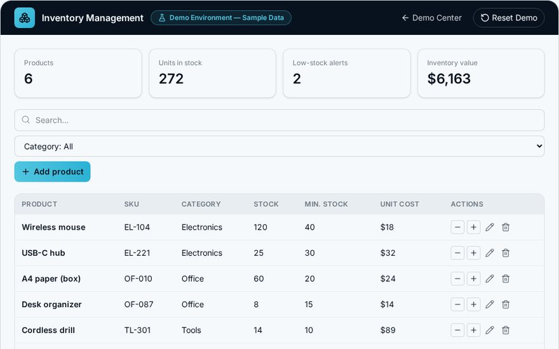This screenshot has width=559, height=349.
Task: Click the Inventory value card
Action: tap(481, 74)
